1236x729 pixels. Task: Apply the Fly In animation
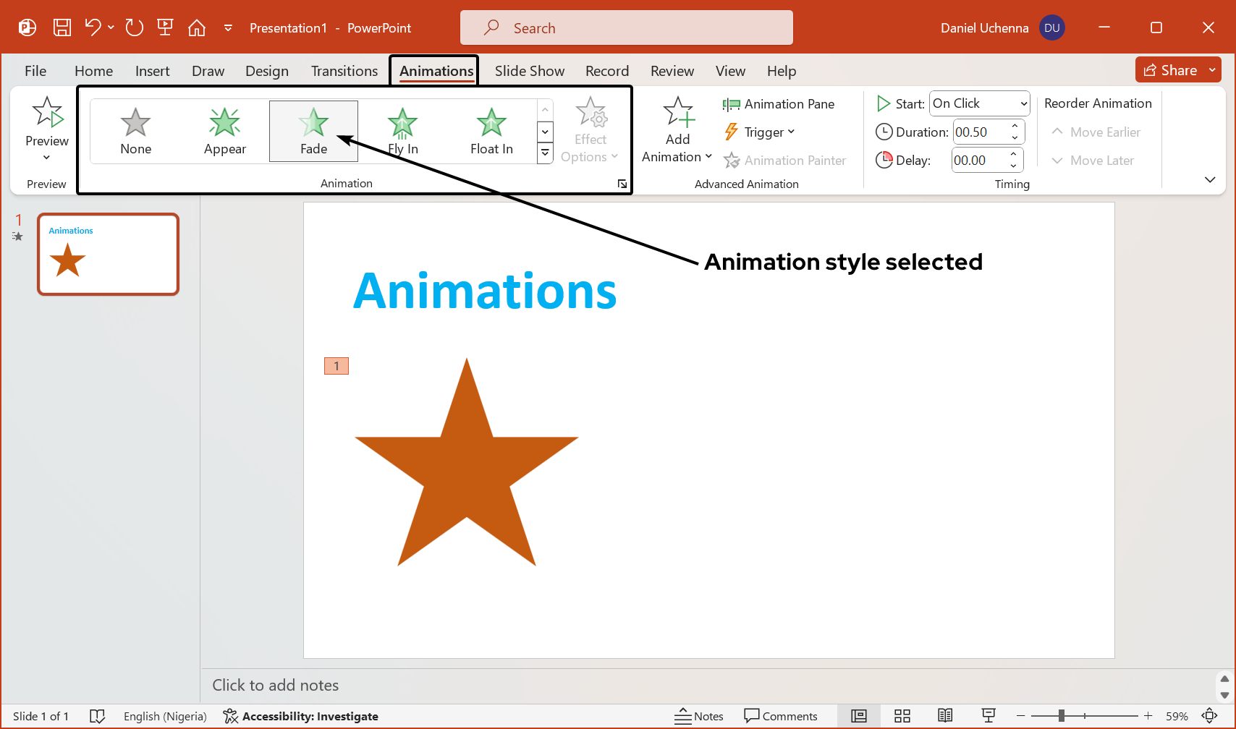tap(402, 131)
